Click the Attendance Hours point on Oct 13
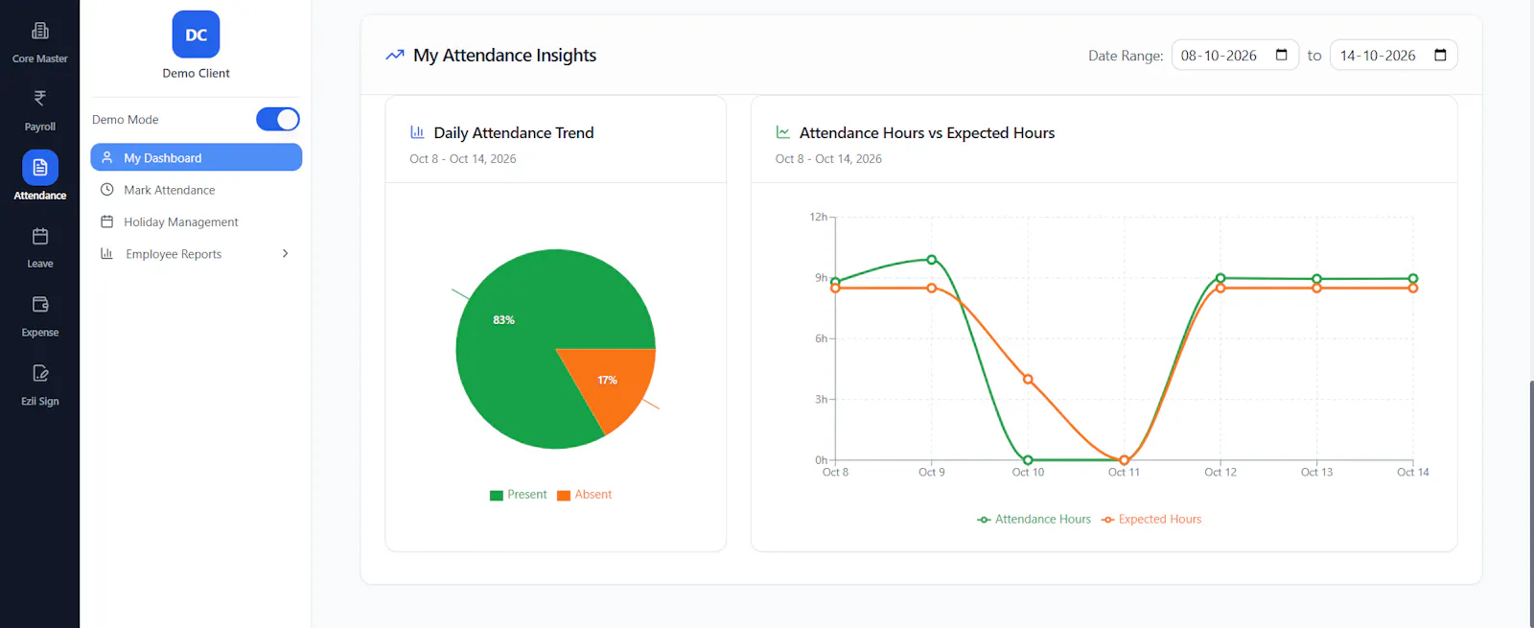This screenshot has width=1534, height=628. point(1317,279)
